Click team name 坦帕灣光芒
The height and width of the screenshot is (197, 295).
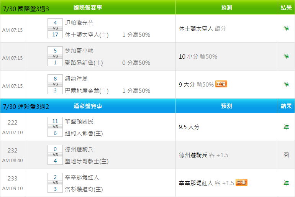pos(79,23)
